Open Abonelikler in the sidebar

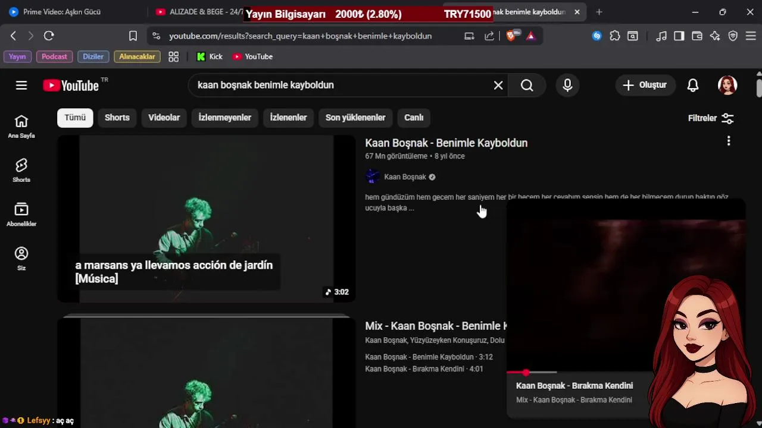pos(21,215)
